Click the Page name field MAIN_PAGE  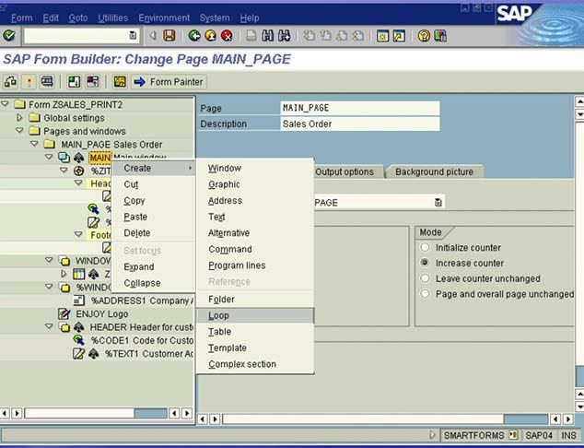(360, 108)
